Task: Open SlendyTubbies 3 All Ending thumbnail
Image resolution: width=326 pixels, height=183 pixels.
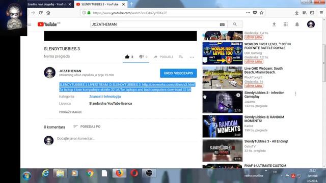Action: [223, 150]
